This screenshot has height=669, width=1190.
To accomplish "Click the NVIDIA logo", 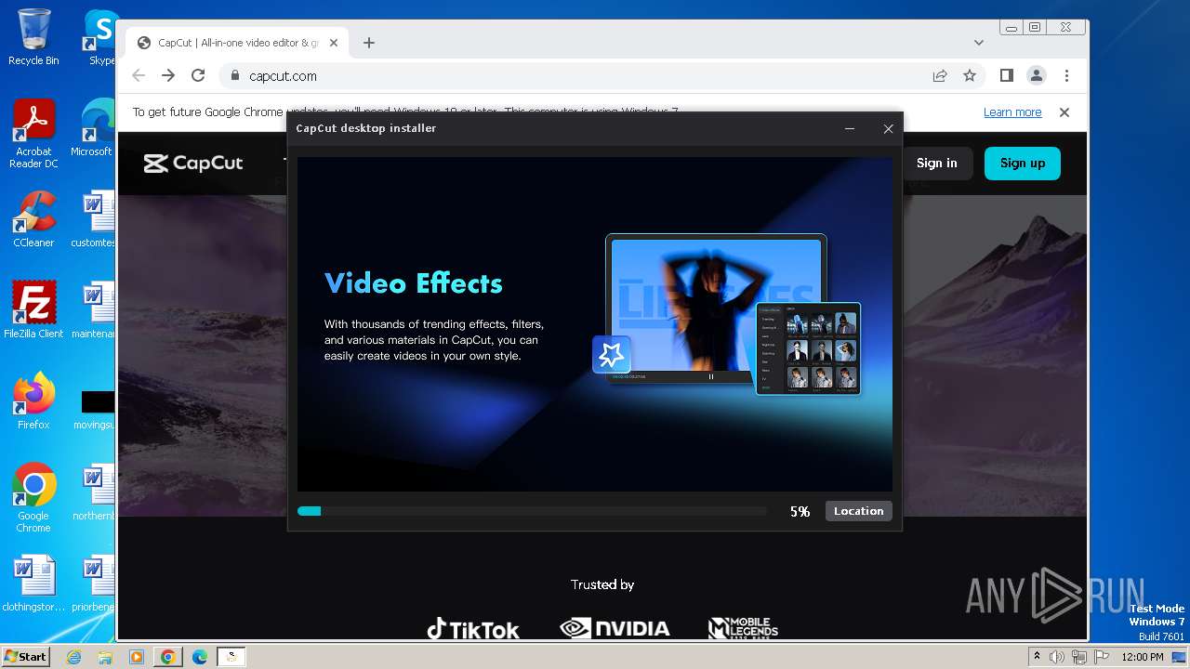I will point(615,628).
